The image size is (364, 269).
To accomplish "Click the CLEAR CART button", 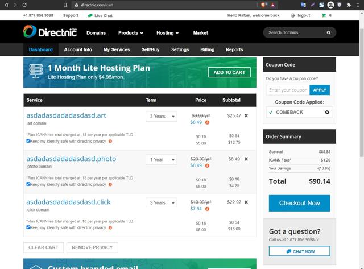I will click(43, 247).
